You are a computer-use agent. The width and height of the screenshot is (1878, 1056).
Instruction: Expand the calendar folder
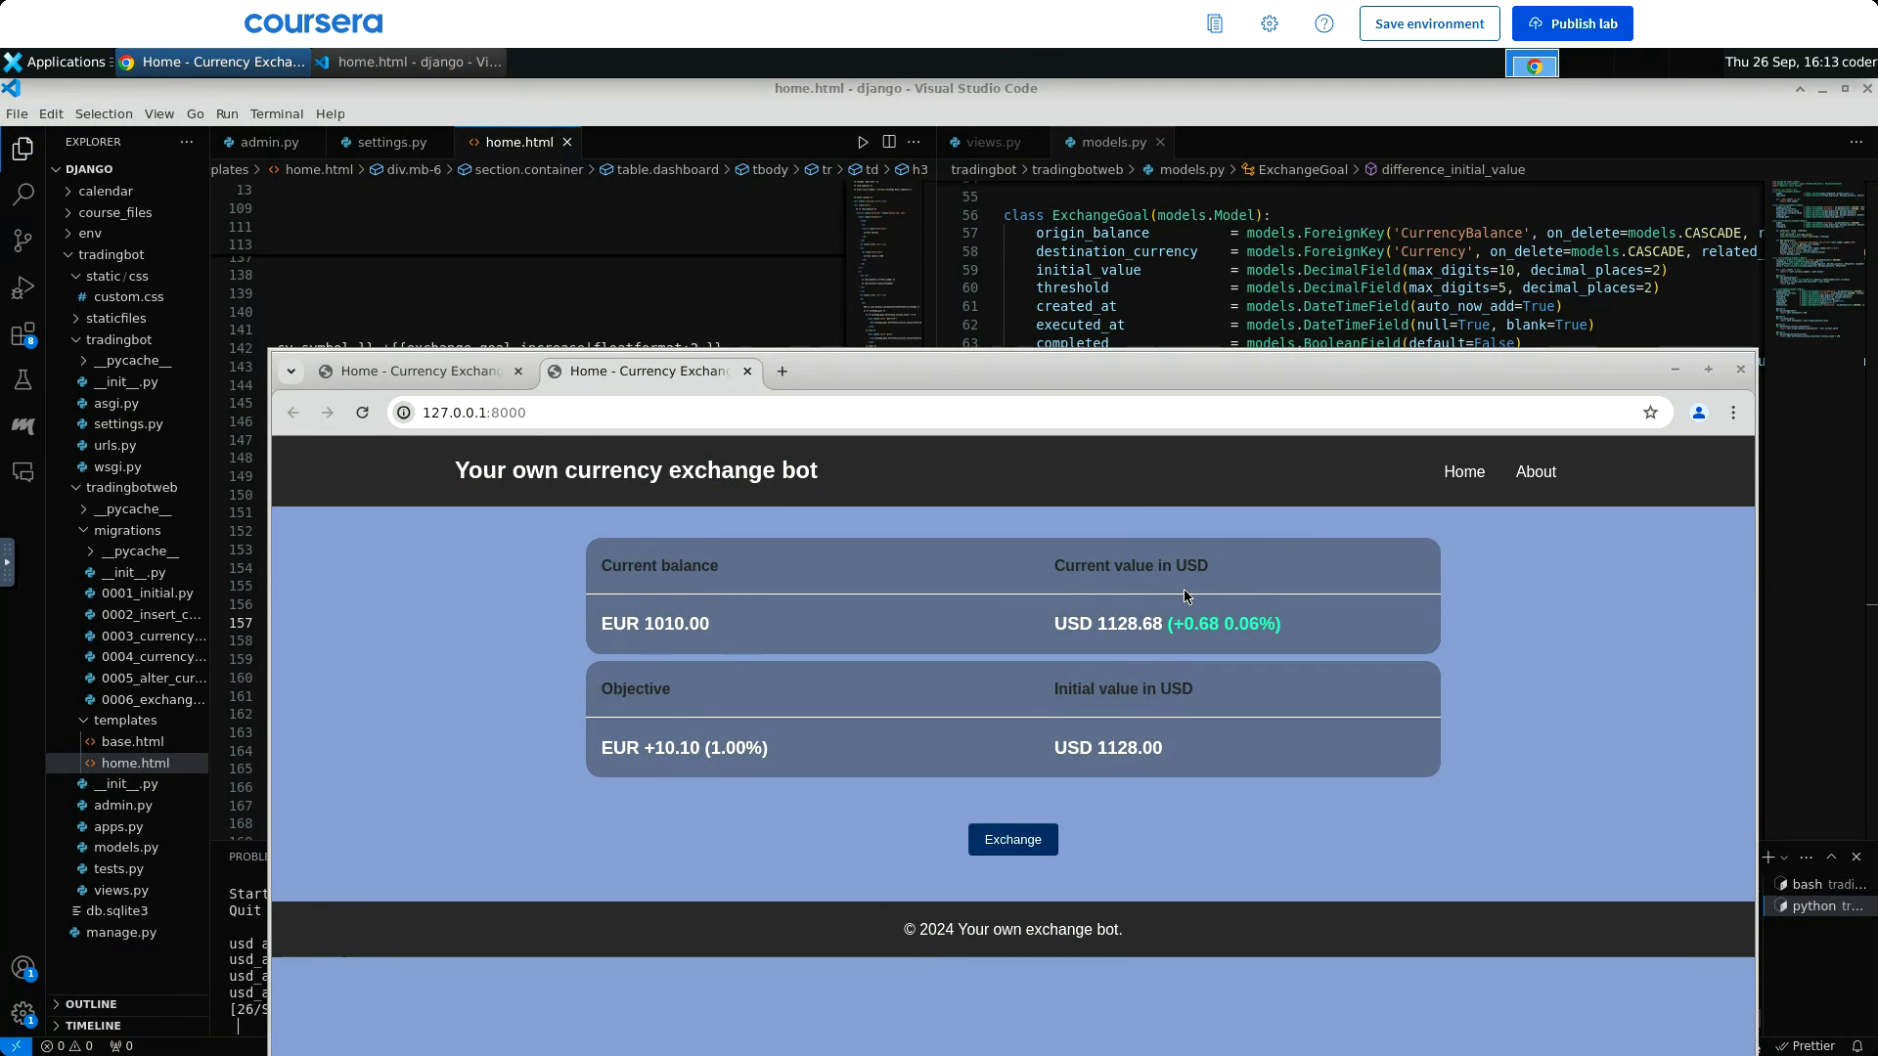(x=105, y=191)
